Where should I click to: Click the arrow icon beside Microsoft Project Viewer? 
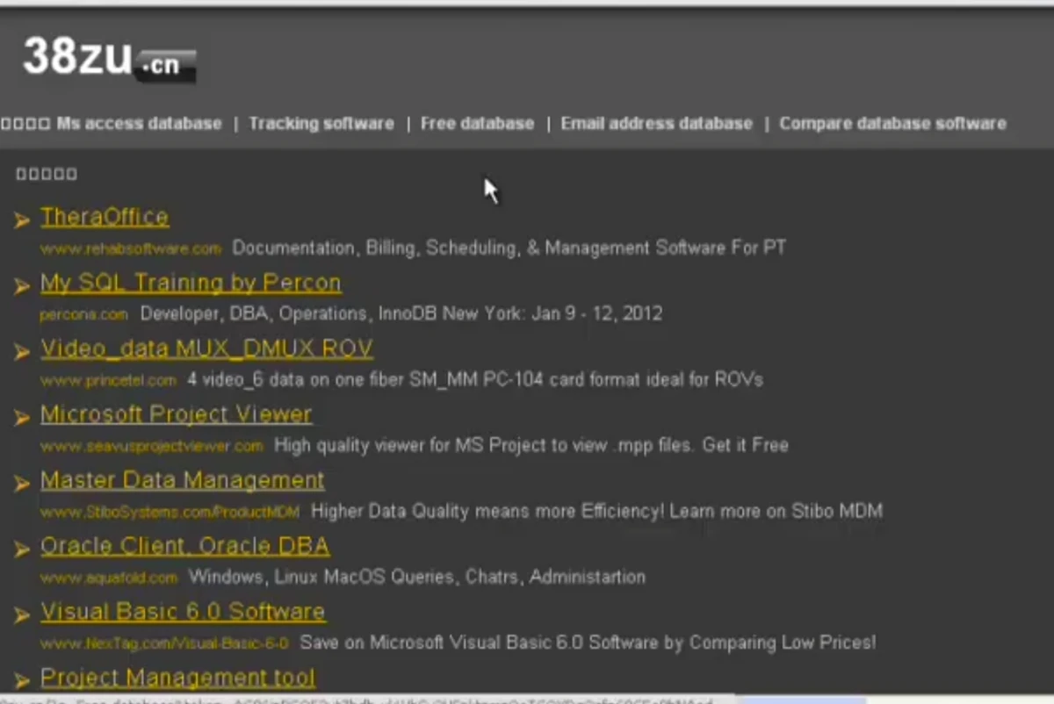(22, 417)
